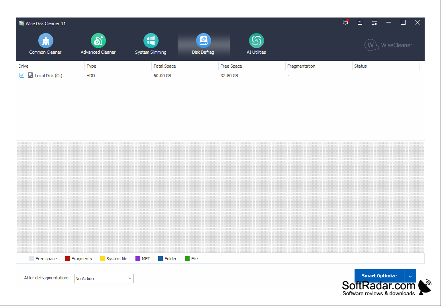Click the Fragmentation column header
This screenshot has width=441, height=306.
click(x=319, y=66)
